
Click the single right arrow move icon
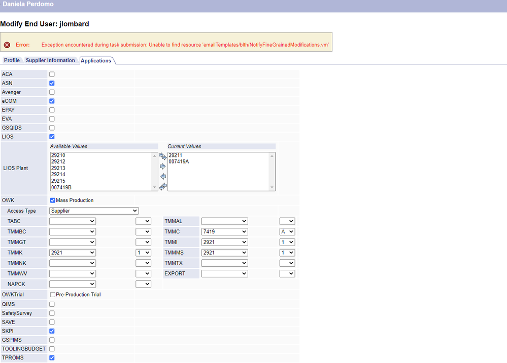click(163, 166)
